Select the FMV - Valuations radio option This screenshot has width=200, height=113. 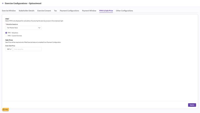6,33
